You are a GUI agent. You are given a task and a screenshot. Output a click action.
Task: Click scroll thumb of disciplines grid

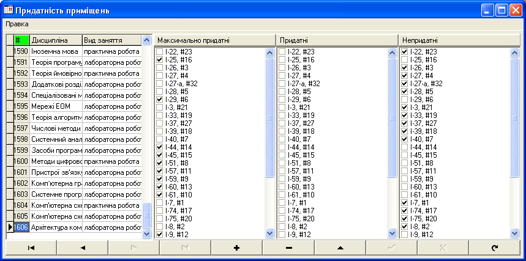click(x=147, y=215)
